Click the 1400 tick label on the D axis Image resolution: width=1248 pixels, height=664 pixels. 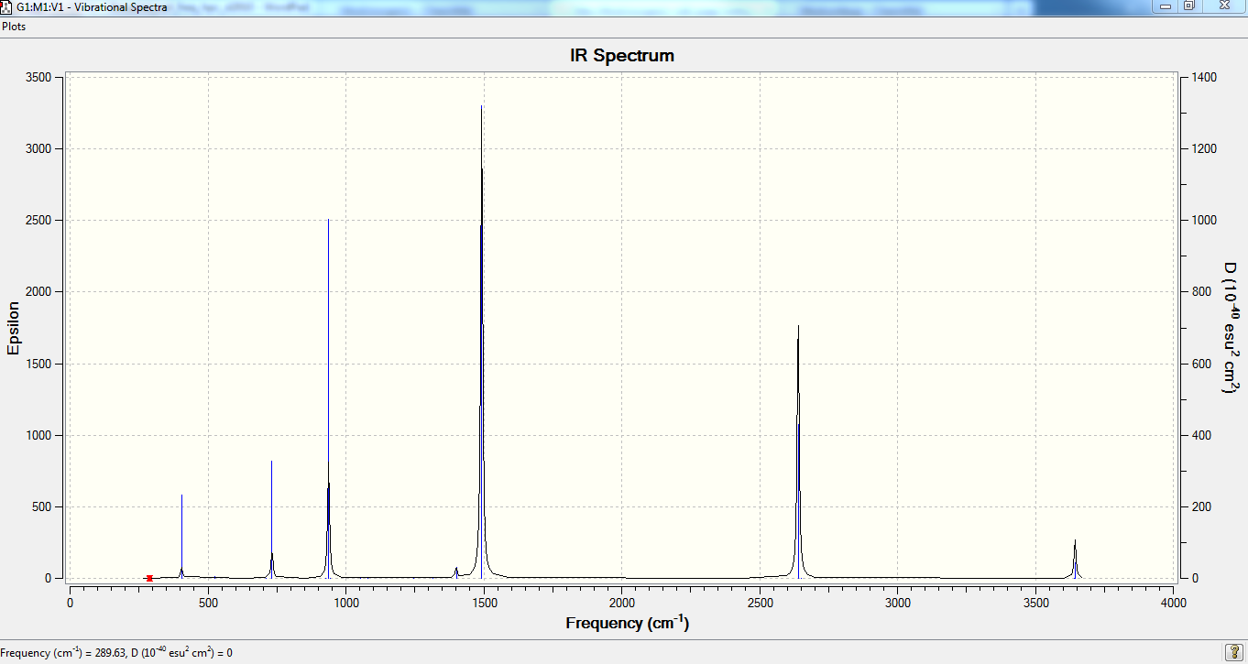point(1203,78)
